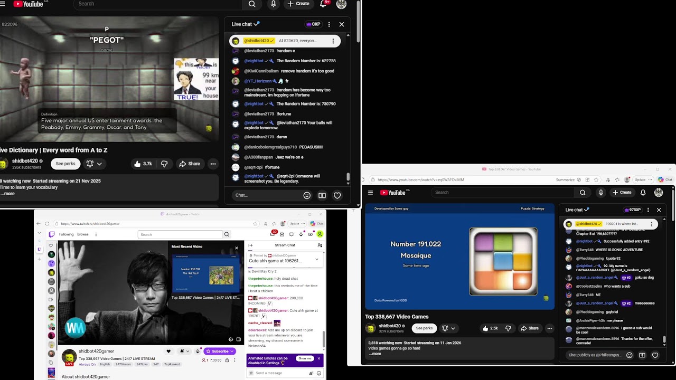Send heart reaction in Live Dictionary chat
Viewport: 676px width, 380px height.
click(x=337, y=195)
